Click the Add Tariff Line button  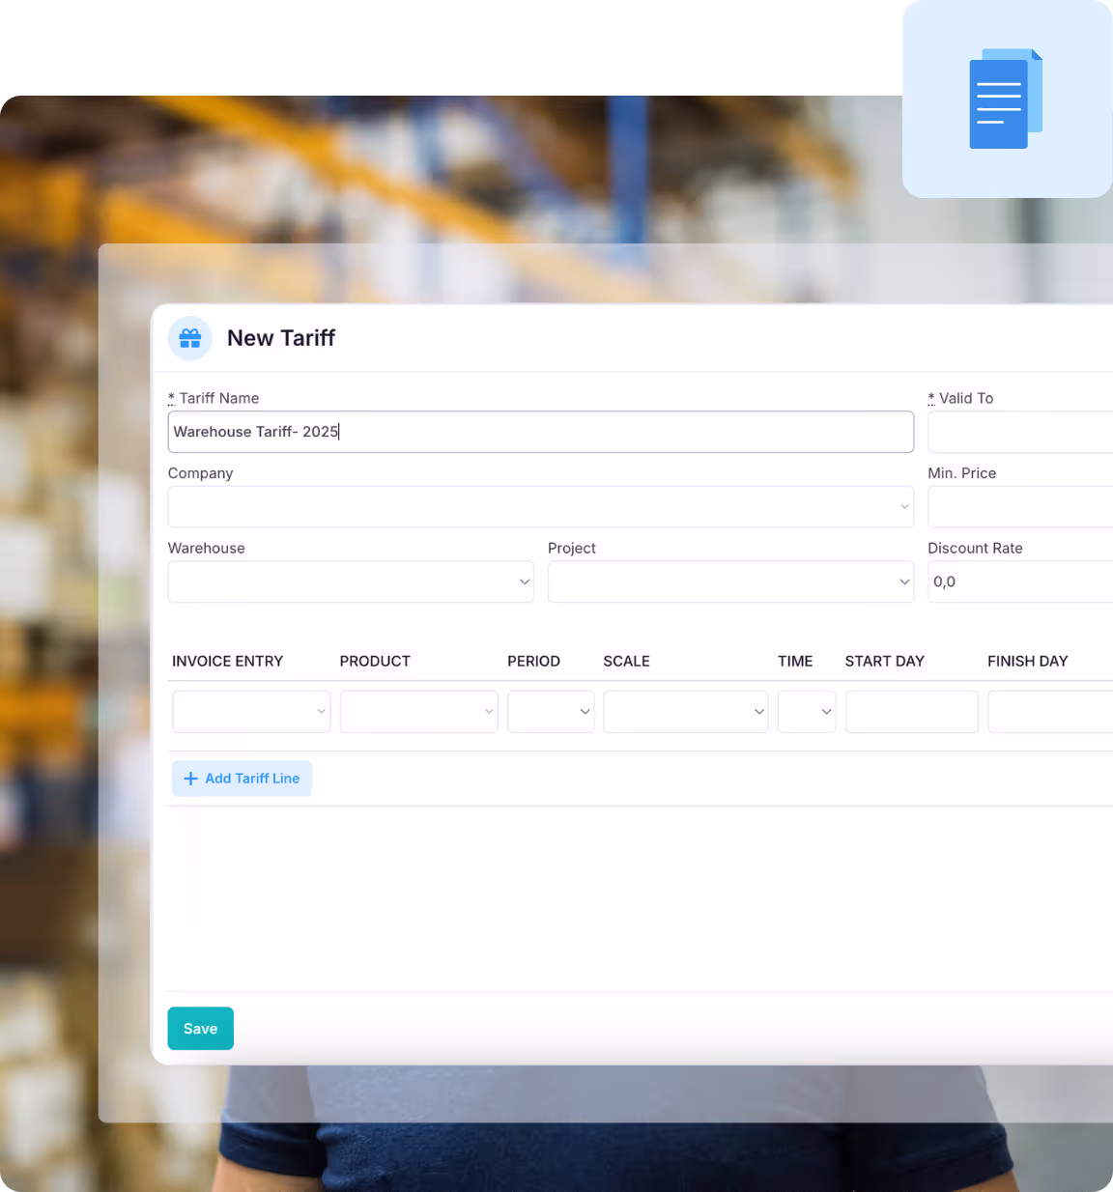click(242, 779)
